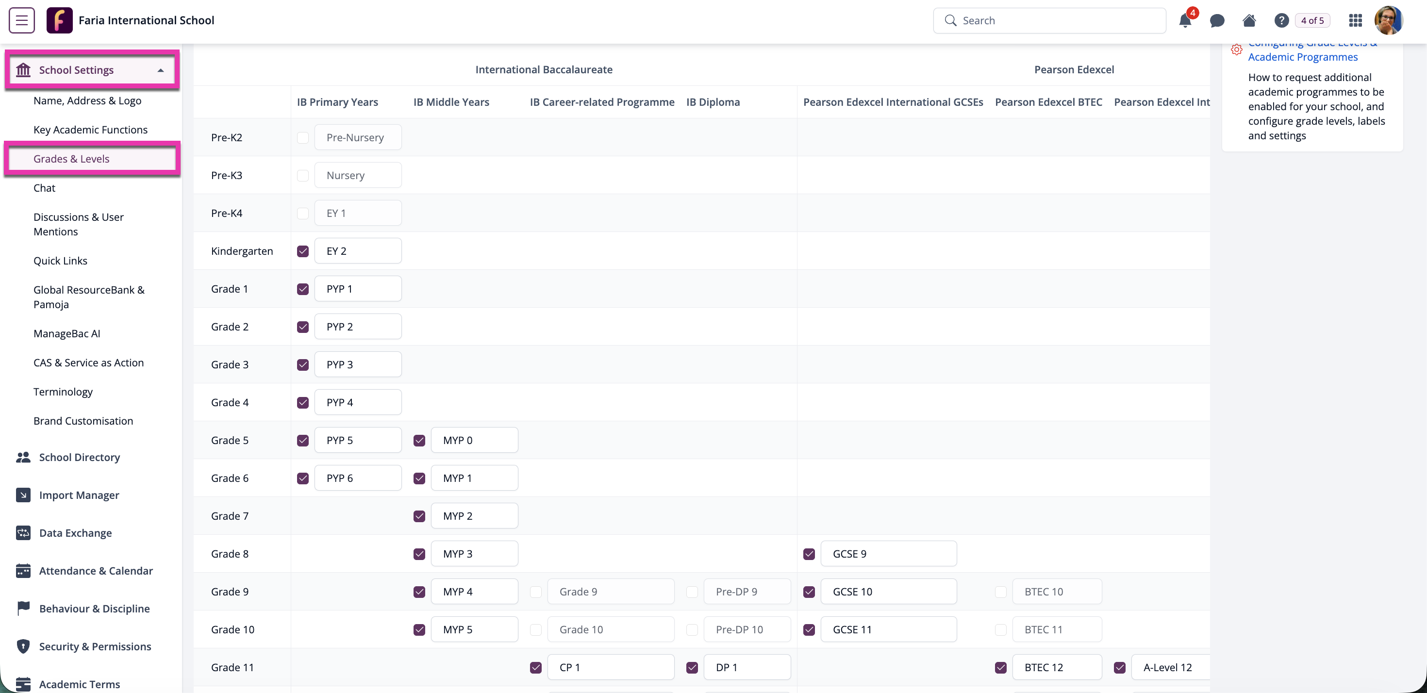Enable the Grade 10 Pre-DP 10 checkbox
The width and height of the screenshot is (1427, 693).
692,630
